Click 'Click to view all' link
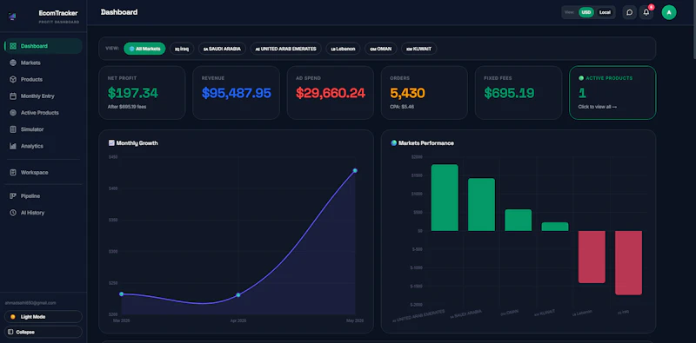 597,107
